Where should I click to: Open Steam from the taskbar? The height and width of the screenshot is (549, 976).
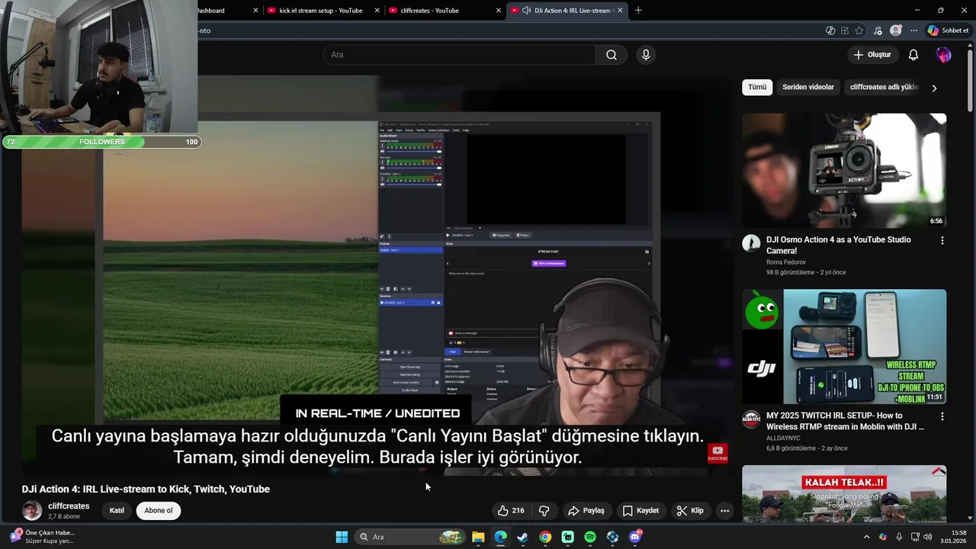[x=522, y=537]
